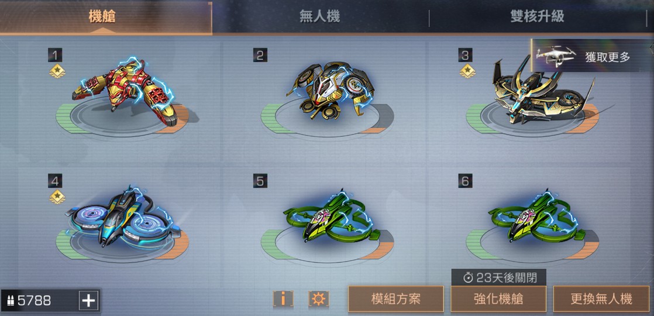Open the orange gear settings icon
Image resolution: width=654 pixels, height=316 pixels.
[x=319, y=299]
